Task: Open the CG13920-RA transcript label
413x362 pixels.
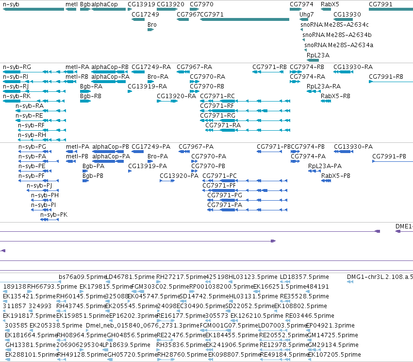Action: click(x=177, y=96)
